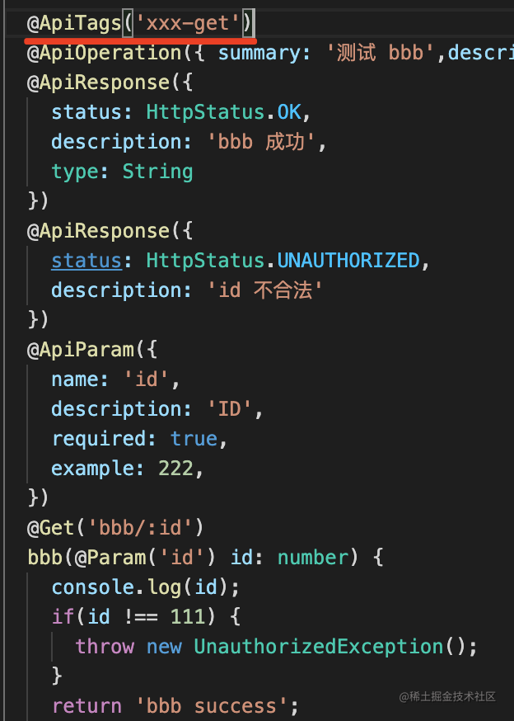514x721 pixels.
Task: Click the underlined status property
Action: click(x=86, y=260)
